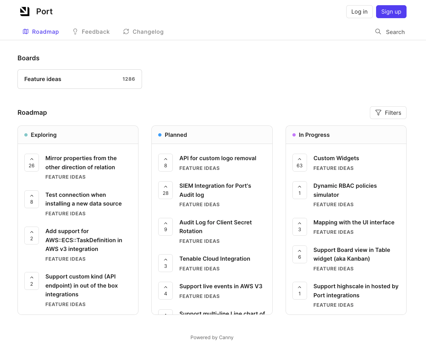The height and width of the screenshot is (344, 426).
Task: Click FEATURE IDEAS label under Tenable Cloud Integration
Action: [x=199, y=269]
